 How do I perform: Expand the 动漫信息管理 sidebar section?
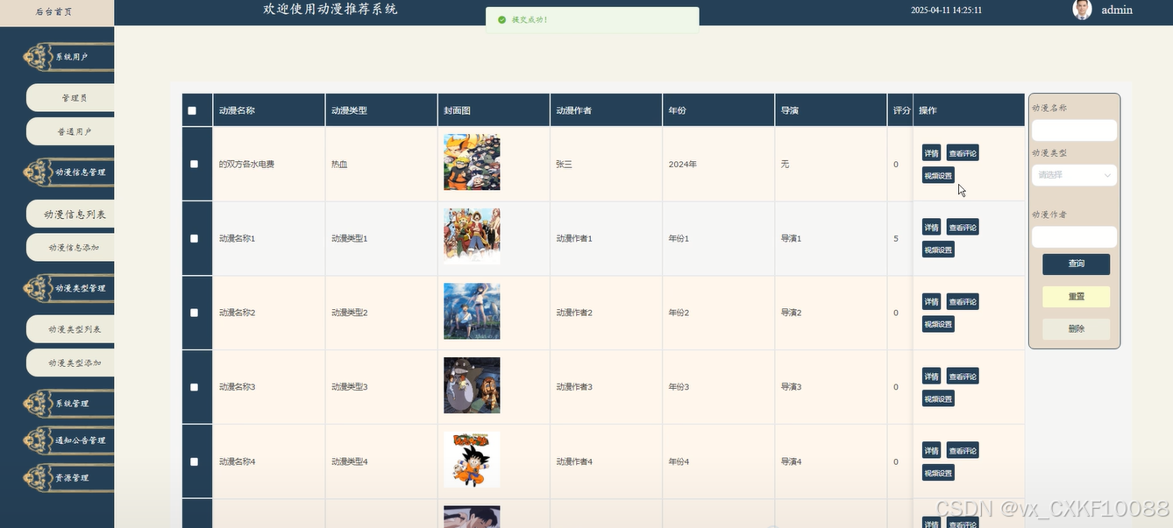pos(68,172)
